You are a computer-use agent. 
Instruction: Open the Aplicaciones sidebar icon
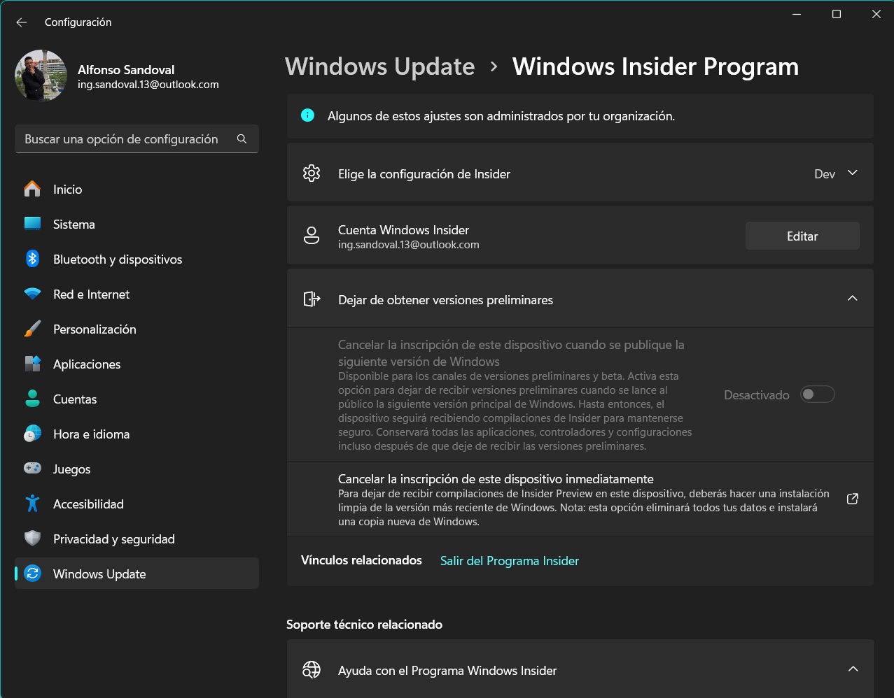tap(34, 364)
